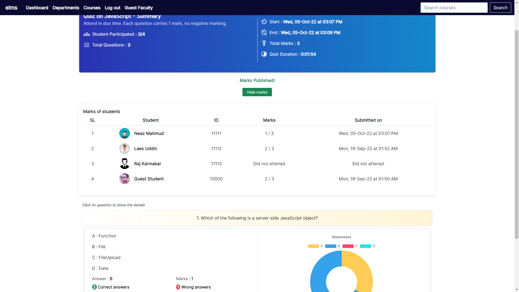Click the ID cell 11113

click(216, 164)
